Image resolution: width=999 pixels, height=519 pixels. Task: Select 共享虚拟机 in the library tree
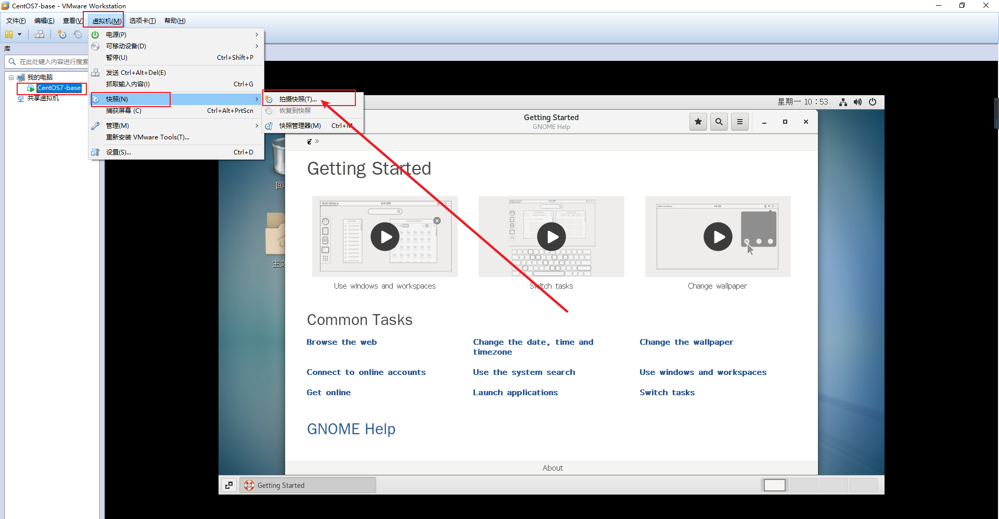tap(43, 98)
